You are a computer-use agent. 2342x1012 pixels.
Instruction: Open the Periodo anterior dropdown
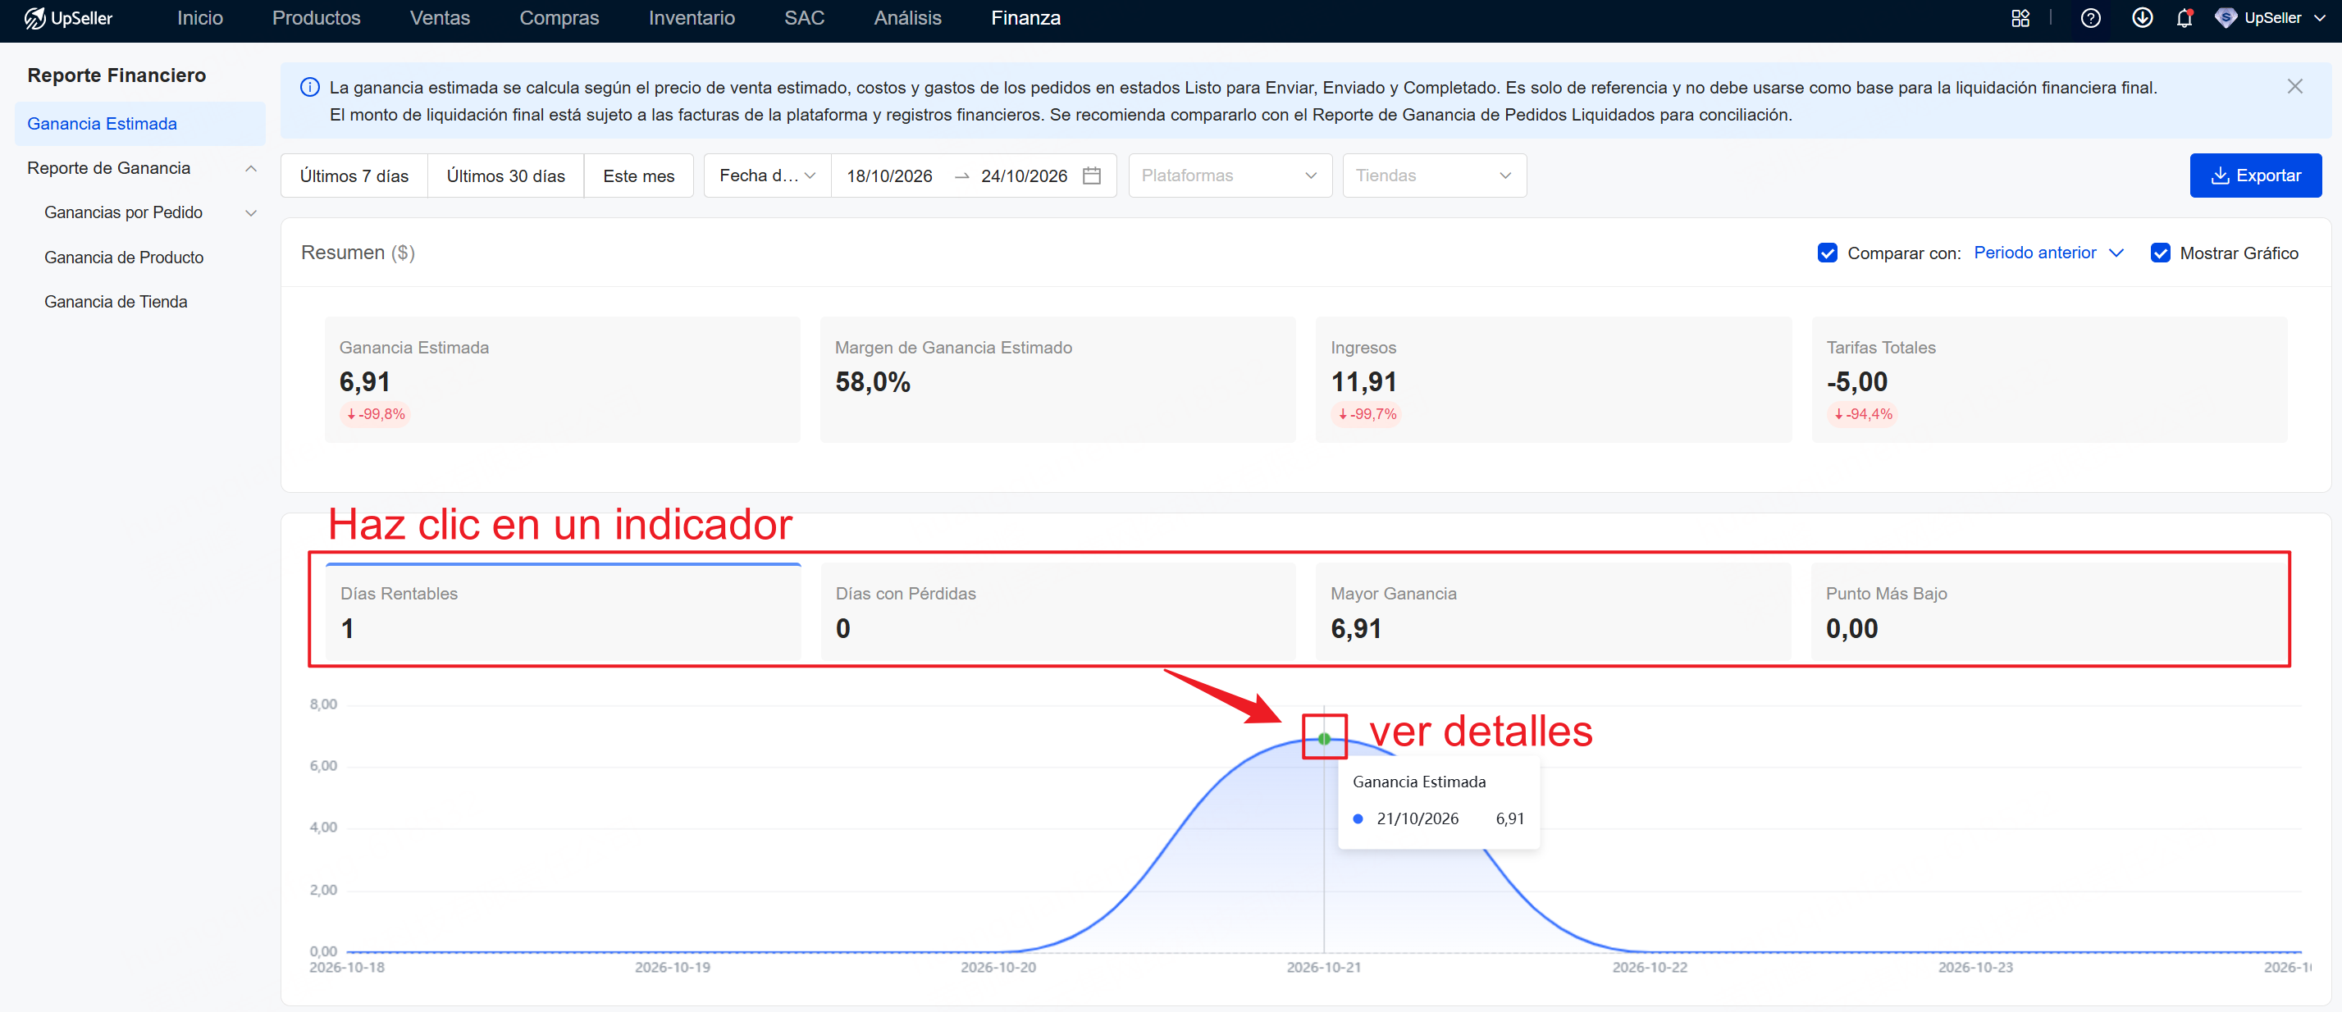(x=2048, y=253)
